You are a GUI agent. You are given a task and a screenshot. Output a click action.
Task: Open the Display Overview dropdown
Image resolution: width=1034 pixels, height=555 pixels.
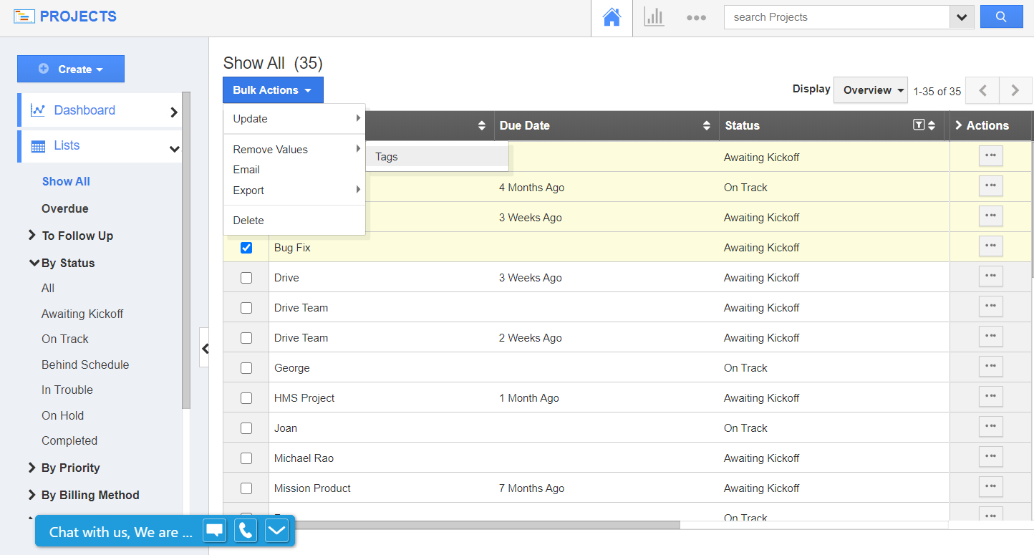pyautogui.click(x=871, y=90)
